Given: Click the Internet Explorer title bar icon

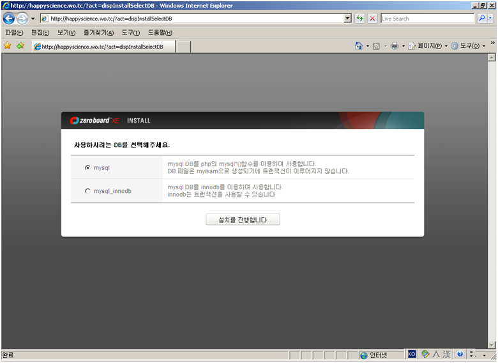Looking at the screenshot, I should coord(6,5).
